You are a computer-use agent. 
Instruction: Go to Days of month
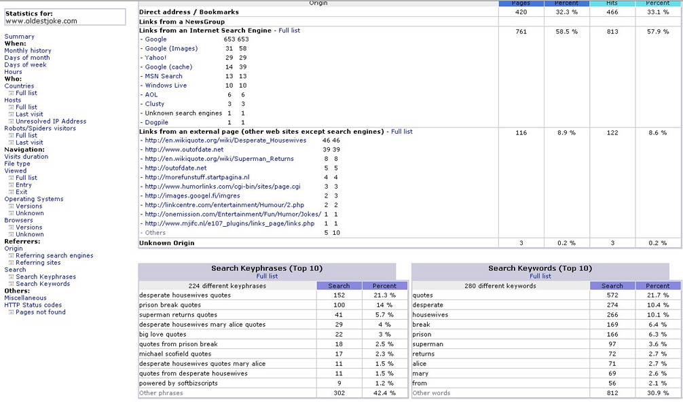[27, 58]
